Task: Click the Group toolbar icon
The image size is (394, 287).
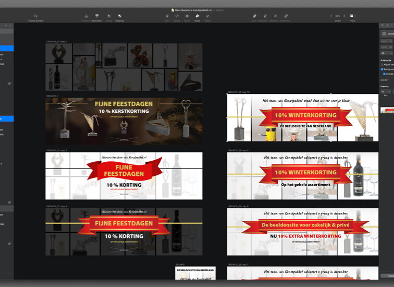Action: coord(109,16)
